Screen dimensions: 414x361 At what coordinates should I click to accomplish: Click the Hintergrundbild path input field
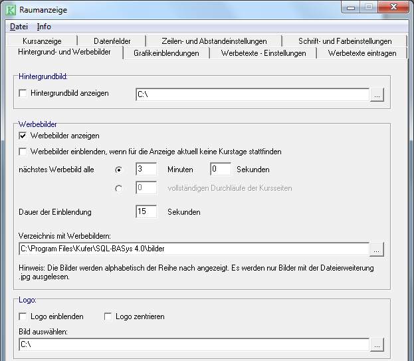(252, 94)
